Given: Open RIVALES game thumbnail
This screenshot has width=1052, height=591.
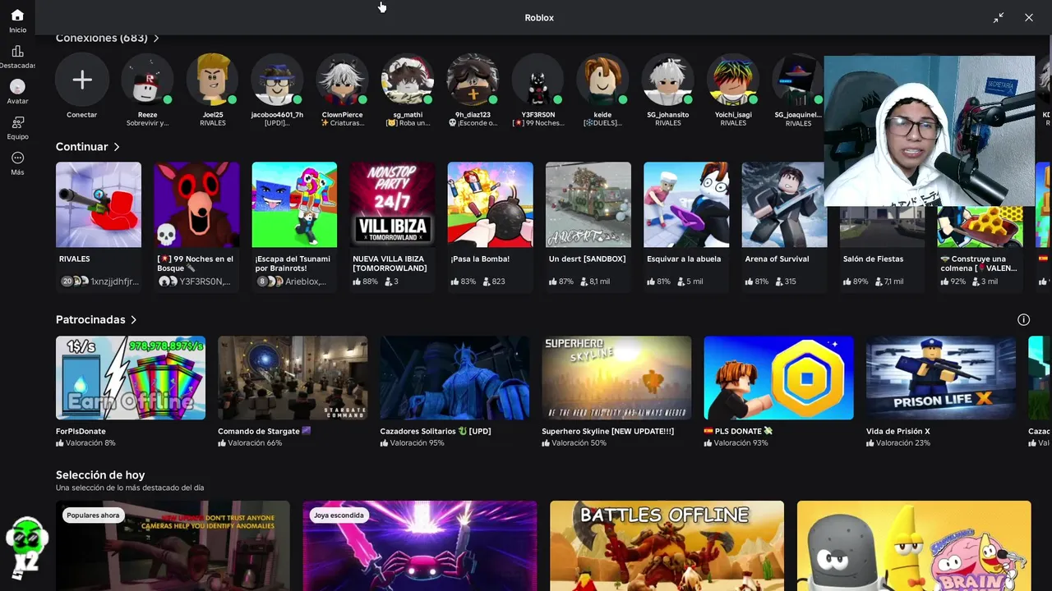Looking at the screenshot, I should (99, 204).
